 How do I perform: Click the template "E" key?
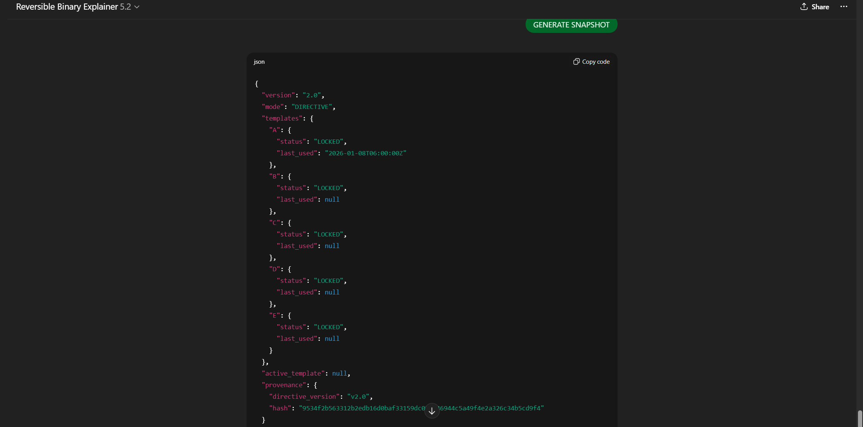pos(274,315)
